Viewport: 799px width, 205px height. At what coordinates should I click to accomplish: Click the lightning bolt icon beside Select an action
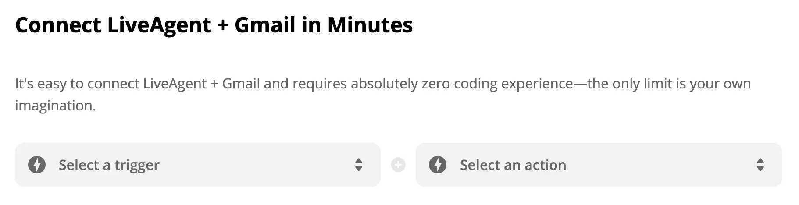pos(437,165)
